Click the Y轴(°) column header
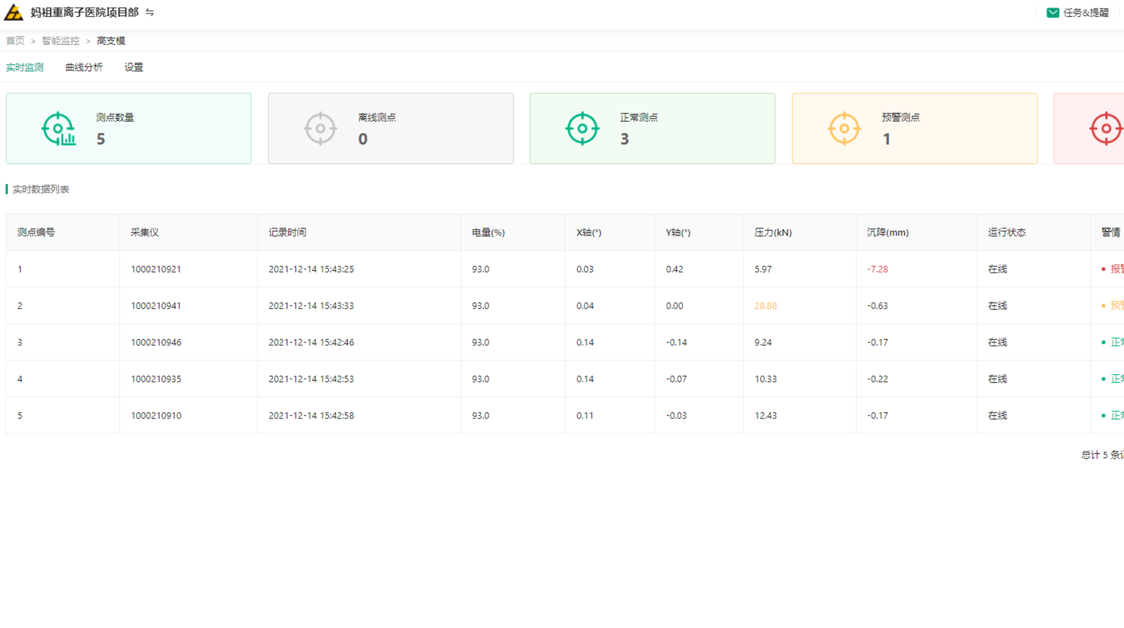Screen dimensions: 1124x628 [x=678, y=232]
